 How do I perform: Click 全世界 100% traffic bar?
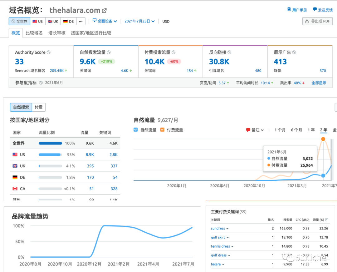tap(50, 143)
